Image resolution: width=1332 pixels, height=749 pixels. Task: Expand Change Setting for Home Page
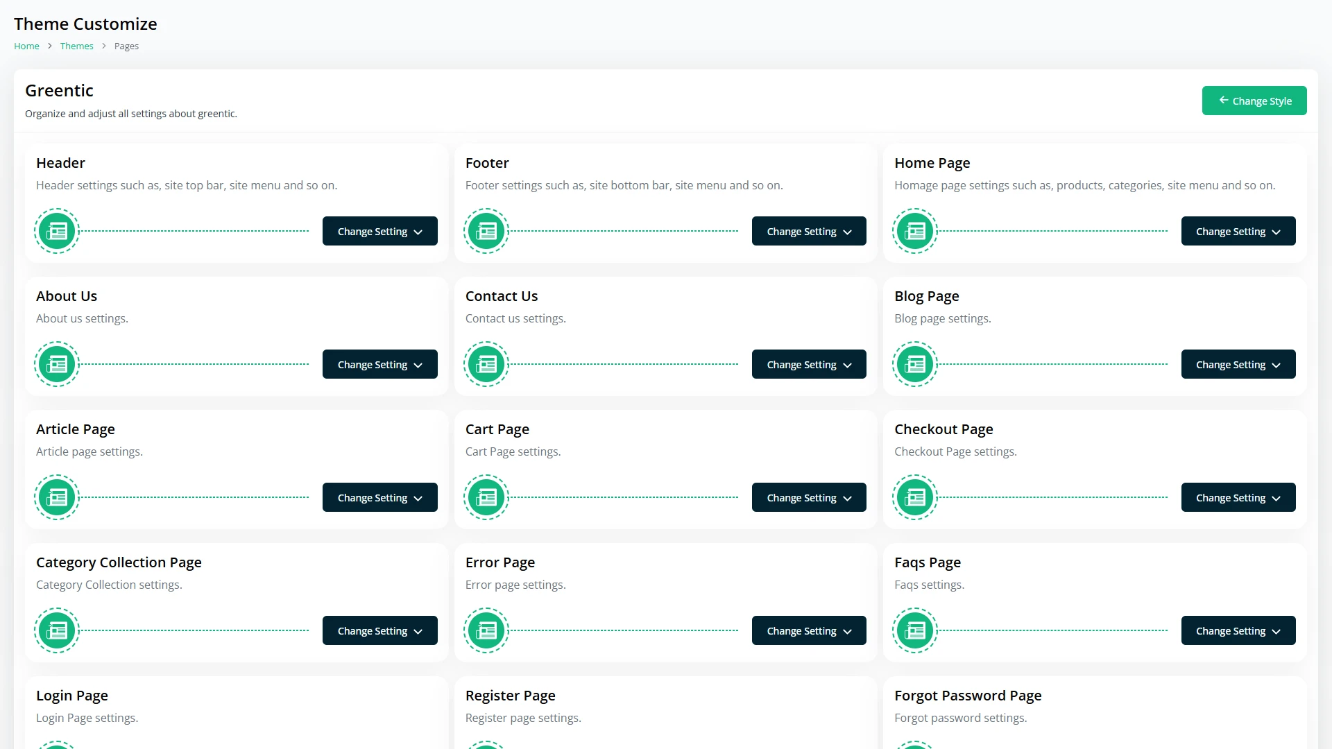tap(1238, 231)
